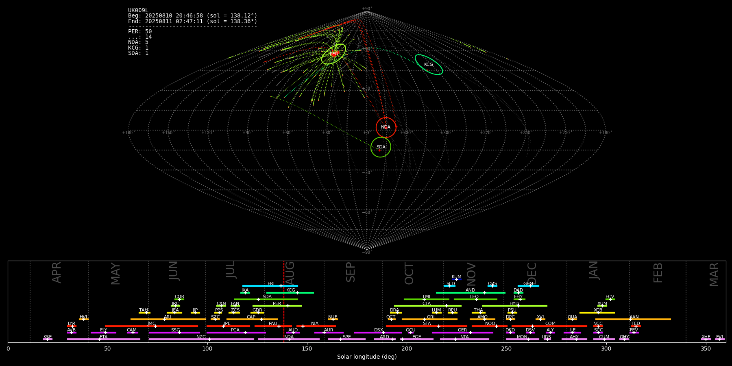Click the DEC month label
Image resolution: width=732 pixels, height=366 pixels.
(532, 273)
